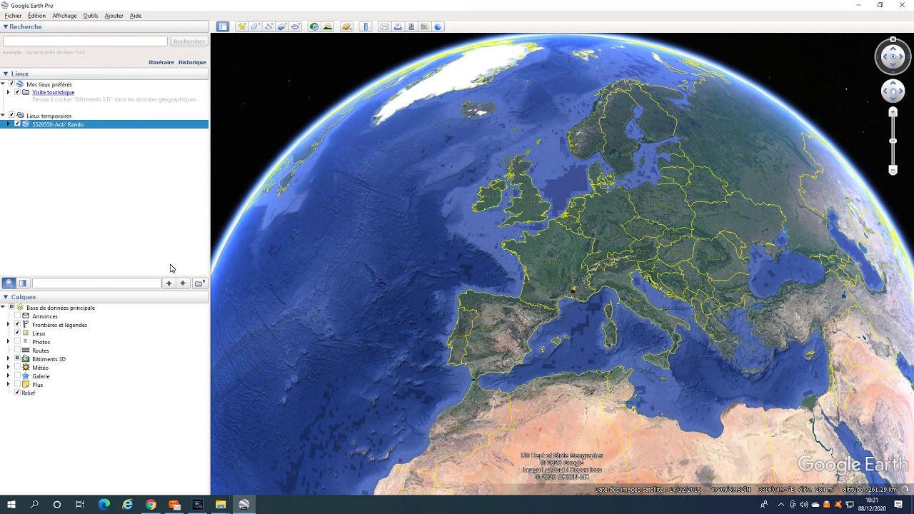Click the Email envelope toolbar icon
The width and height of the screenshot is (914, 514).
(384, 26)
